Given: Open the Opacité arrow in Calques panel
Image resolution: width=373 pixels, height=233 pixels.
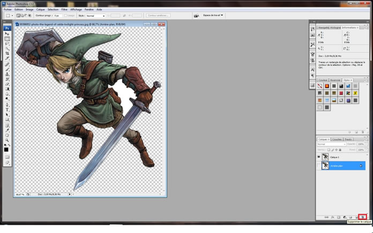Looking at the screenshot, I should pos(366,144).
